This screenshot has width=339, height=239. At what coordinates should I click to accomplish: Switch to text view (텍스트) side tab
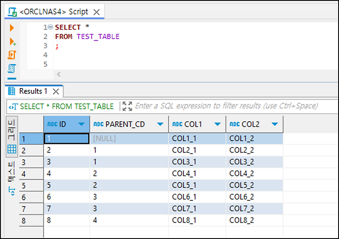[x=12, y=179]
